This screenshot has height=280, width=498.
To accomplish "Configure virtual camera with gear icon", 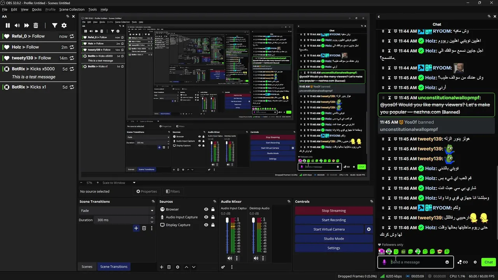I will click(369, 229).
